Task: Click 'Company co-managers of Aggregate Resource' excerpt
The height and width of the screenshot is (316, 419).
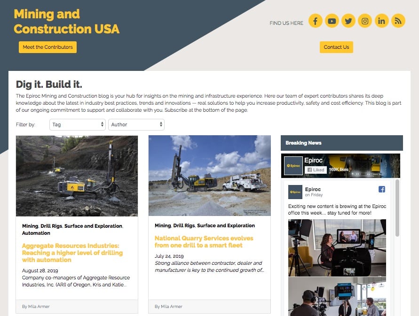Action: pos(76,281)
